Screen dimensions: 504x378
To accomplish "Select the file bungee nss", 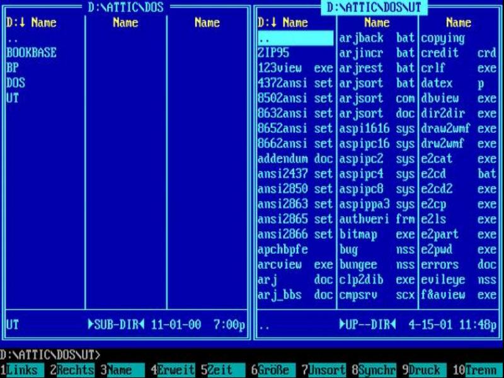I will [377, 264].
